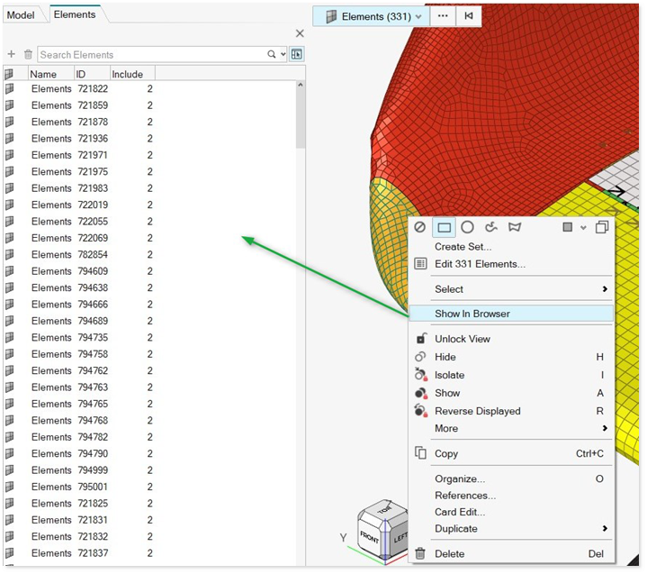Toggle the browser view mode button
This screenshot has height=574, width=647.
[296, 55]
